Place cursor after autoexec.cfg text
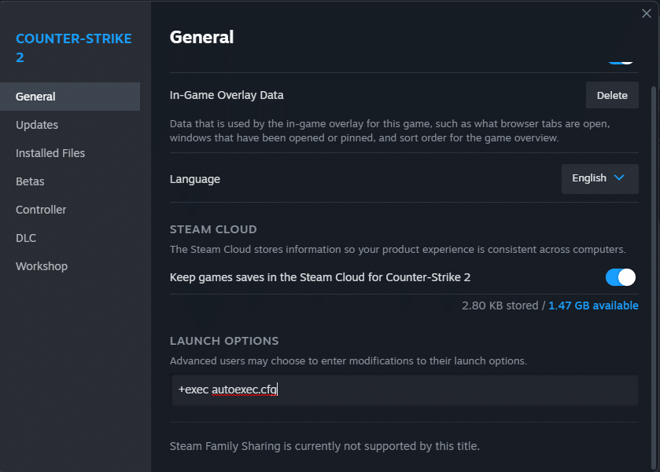 [277, 390]
